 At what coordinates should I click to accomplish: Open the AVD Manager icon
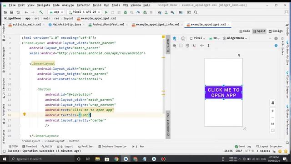click(166, 12)
